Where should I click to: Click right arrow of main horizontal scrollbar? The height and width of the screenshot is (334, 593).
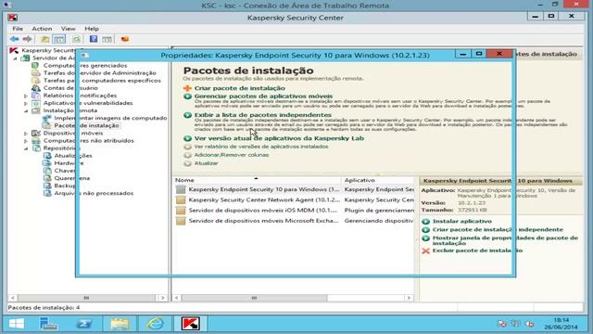click(409, 298)
